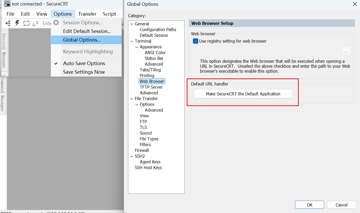
Task: Select Default Session in the category tree
Action: point(154,35)
